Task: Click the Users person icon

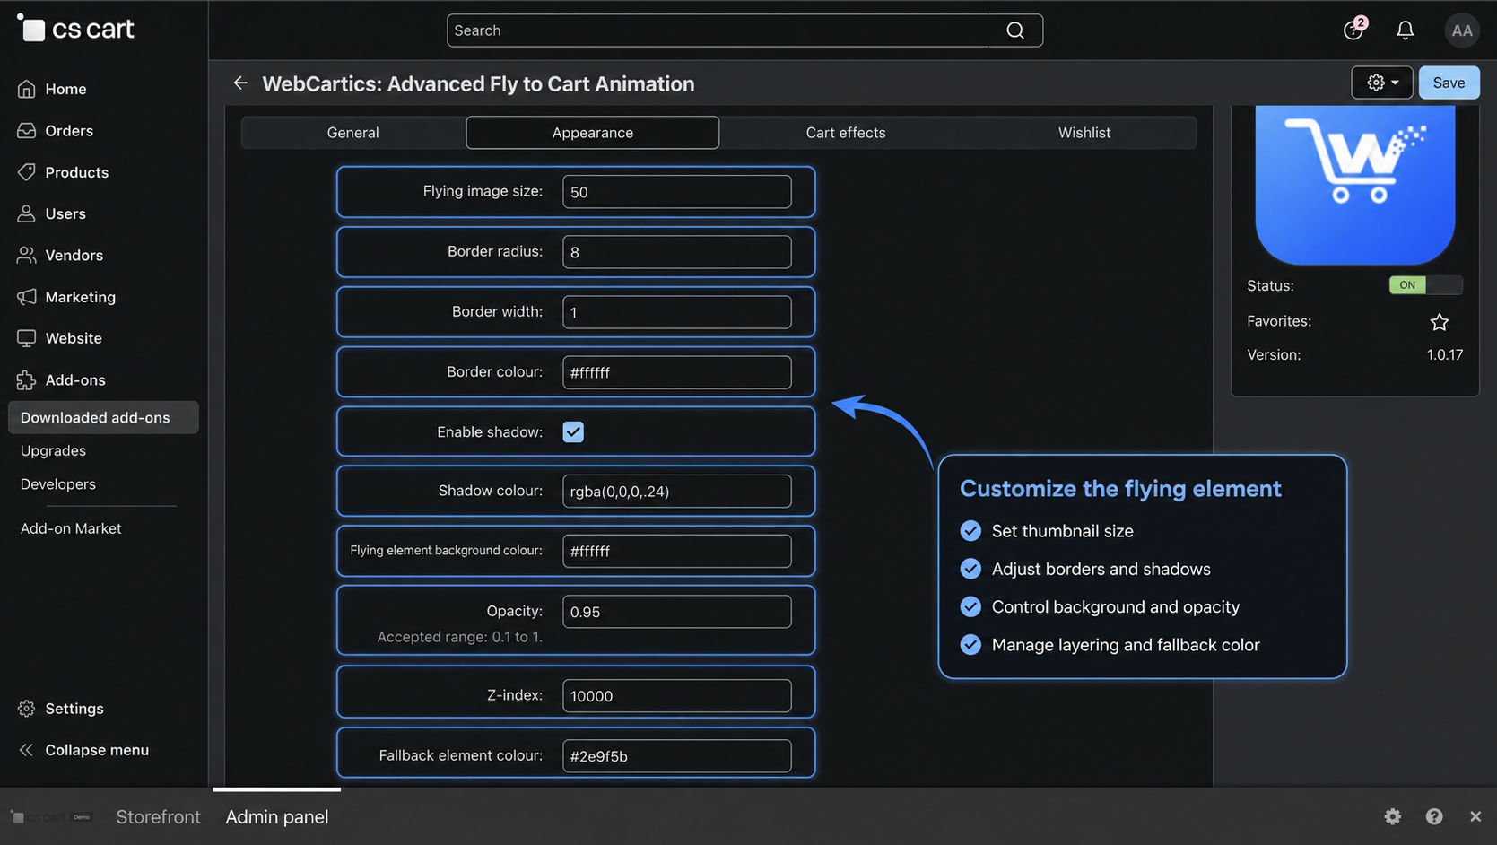Action: coord(27,213)
